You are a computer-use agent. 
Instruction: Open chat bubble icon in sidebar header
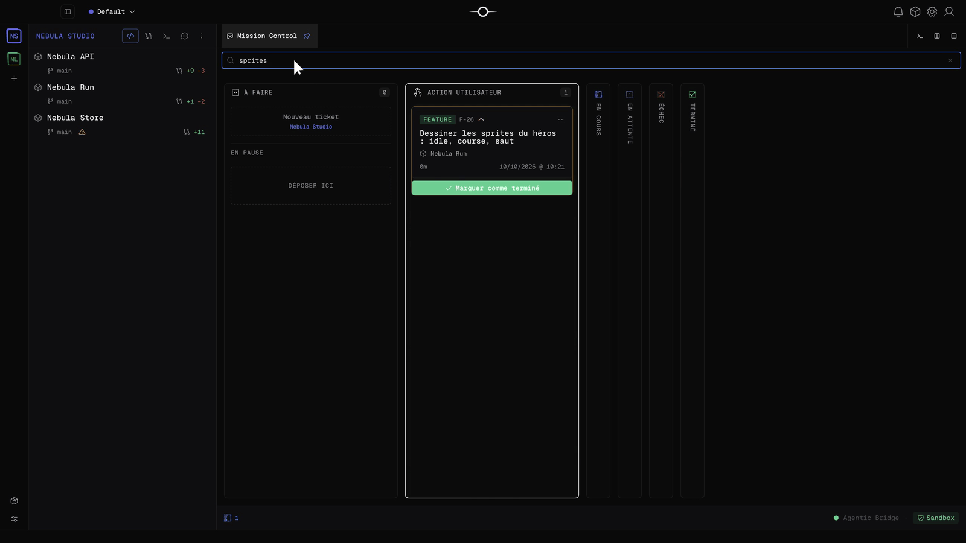tap(185, 36)
